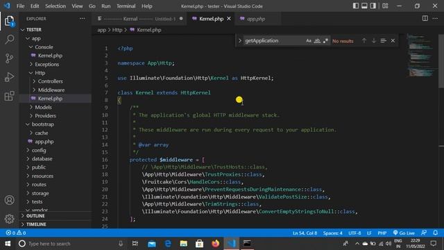Split the editor to the right
Screen dimensions: 444x250
tap(425, 19)
